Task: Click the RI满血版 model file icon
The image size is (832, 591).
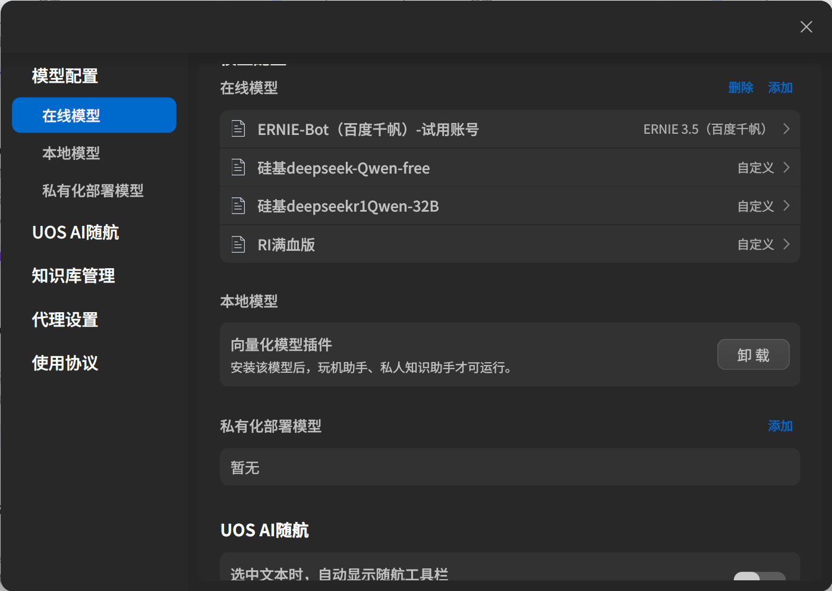Action: click(x=238, y=244)
